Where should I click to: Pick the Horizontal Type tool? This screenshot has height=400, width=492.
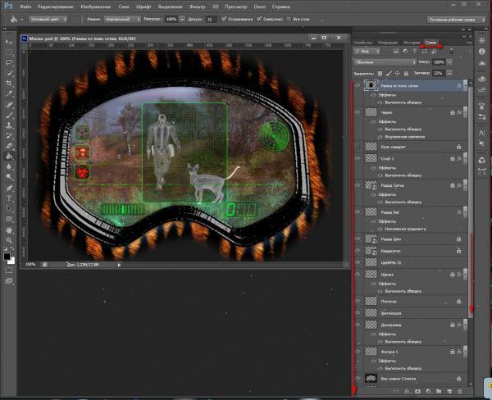pyautogui.click(x=9, y=198)
